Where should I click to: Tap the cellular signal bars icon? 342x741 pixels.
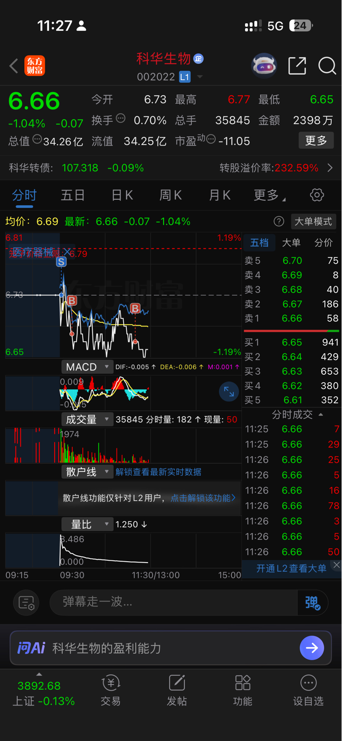click(253, 26)
